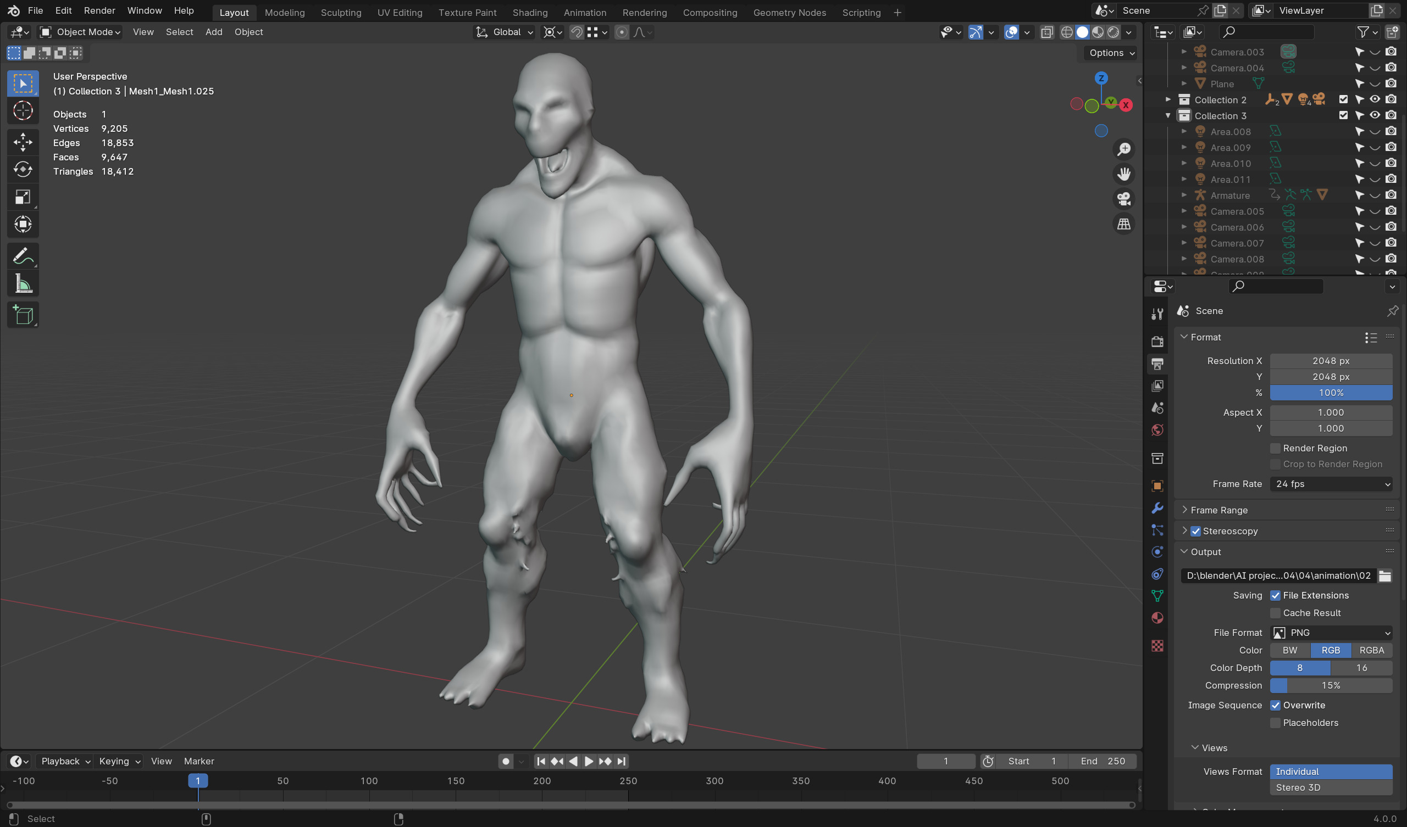
Task: Open the Physics properties tab
Action: coord(1157,552)
